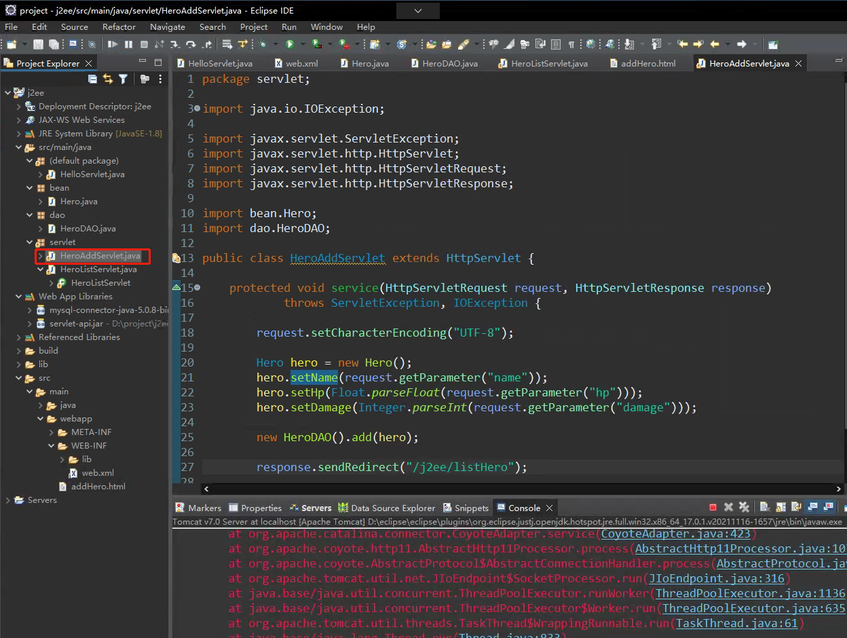Toggle Block Selection Mode in toolbar
The image size is (847, 638).
[x=556, y=44]
